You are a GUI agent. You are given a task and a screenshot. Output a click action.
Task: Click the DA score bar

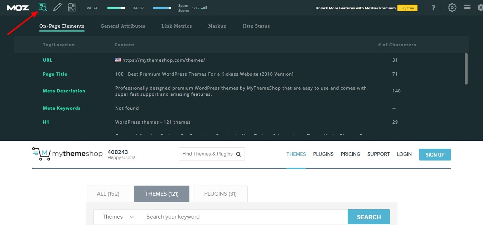[x=162, y=8]
